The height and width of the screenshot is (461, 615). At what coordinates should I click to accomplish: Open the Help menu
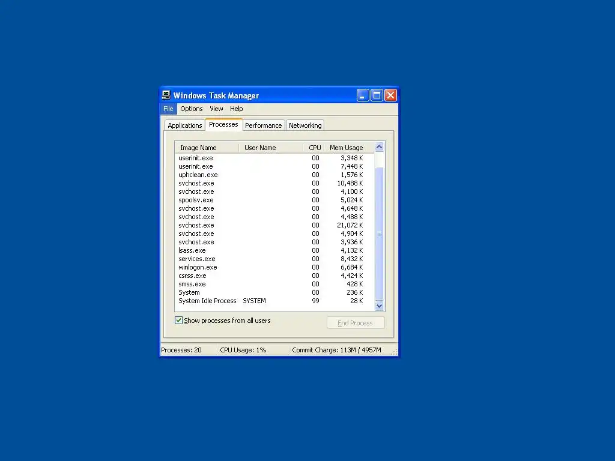tap(236, 109)
